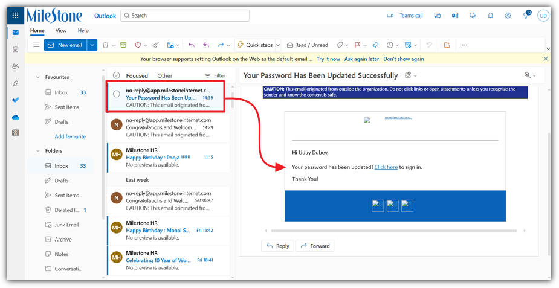Click the Try it now link

328,59
